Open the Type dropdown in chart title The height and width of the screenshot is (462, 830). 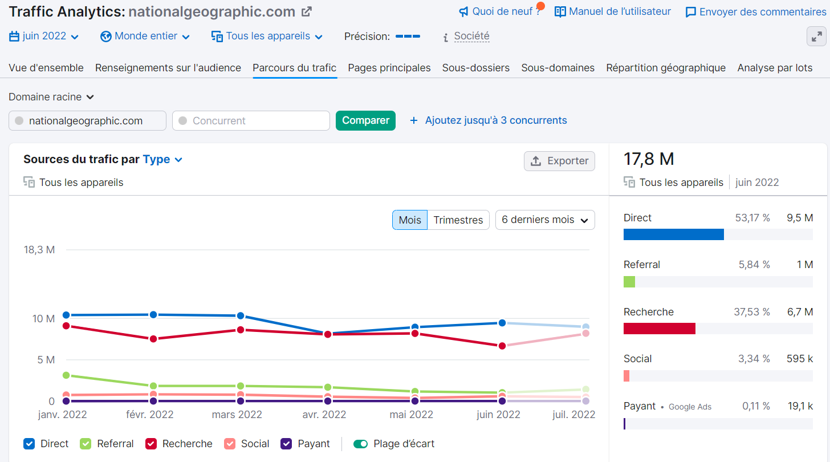(x=163, y=160)
